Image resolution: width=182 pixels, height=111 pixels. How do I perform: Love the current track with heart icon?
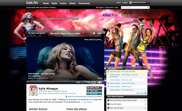(83, 33)
